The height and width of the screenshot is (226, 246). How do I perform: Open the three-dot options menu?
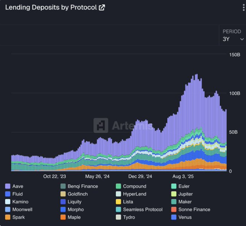243,8
